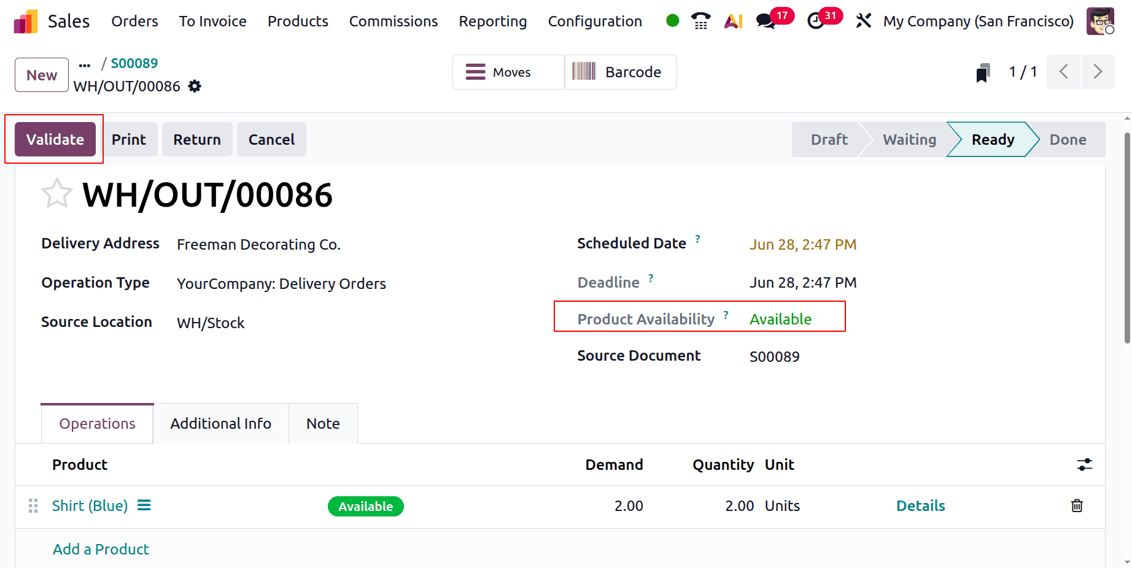1132x568 pixels.
Task: Click the 1 / 1 pager counter
Action: tap(1023, 72)
